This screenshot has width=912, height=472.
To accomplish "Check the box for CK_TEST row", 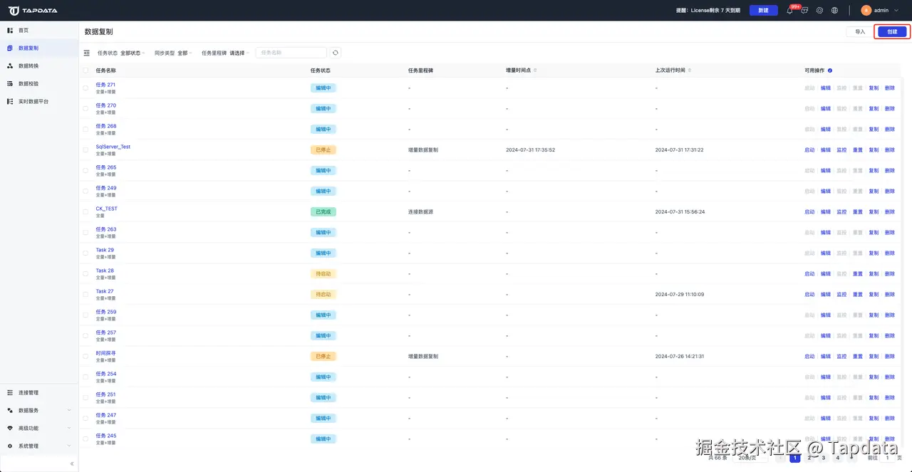I will [x=86, y=211].
